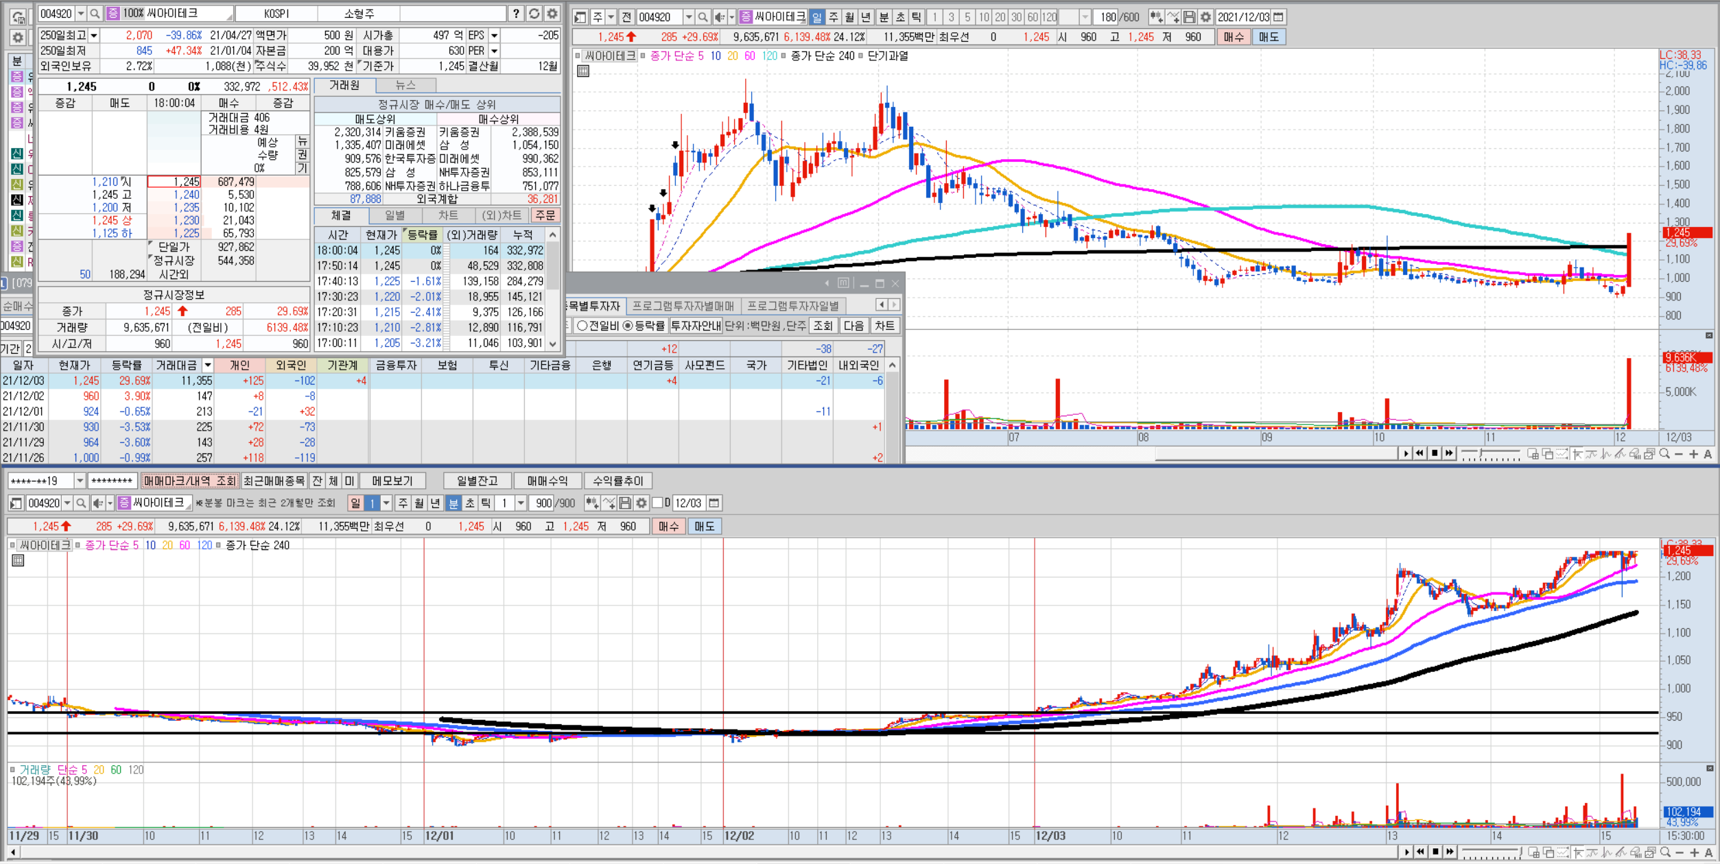Click magnifier zoom icon below daily chart

[x=1664, y=454]
